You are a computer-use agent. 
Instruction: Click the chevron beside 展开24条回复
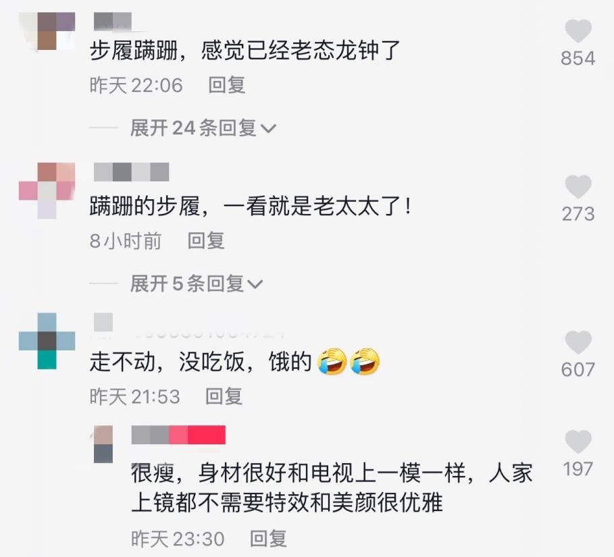tap(268, 128)
